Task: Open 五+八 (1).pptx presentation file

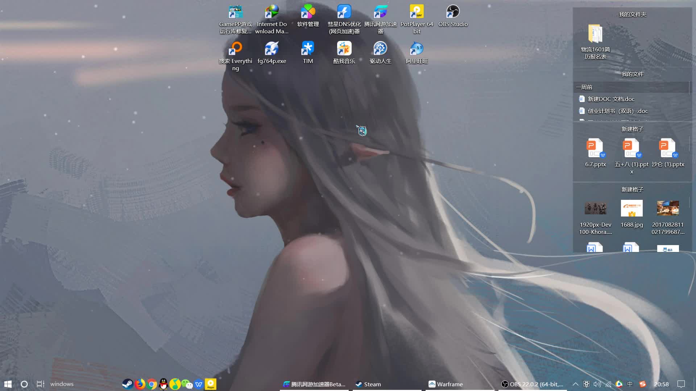Action: coord(632,156)
